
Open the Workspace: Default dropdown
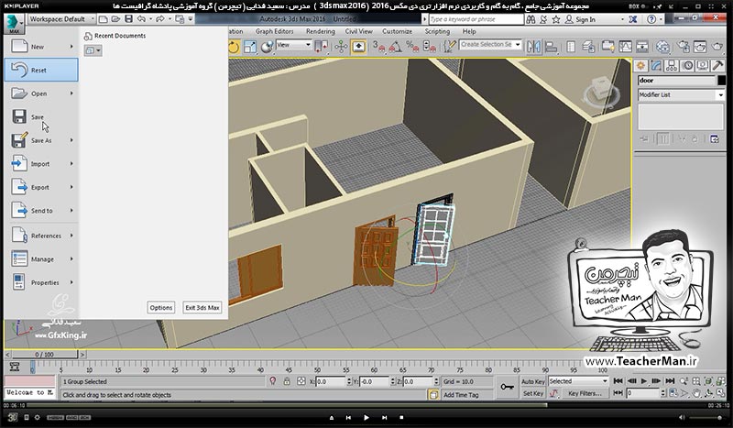(61, 19)
